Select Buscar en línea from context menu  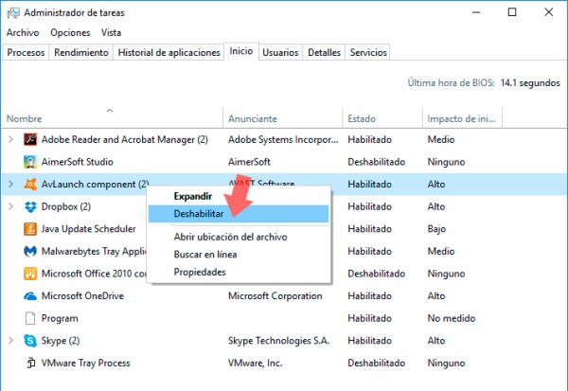(x=239, y=255)
